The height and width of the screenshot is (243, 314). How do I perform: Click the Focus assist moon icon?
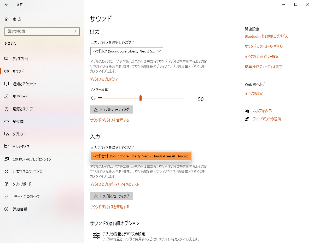[x=7, y=96]
